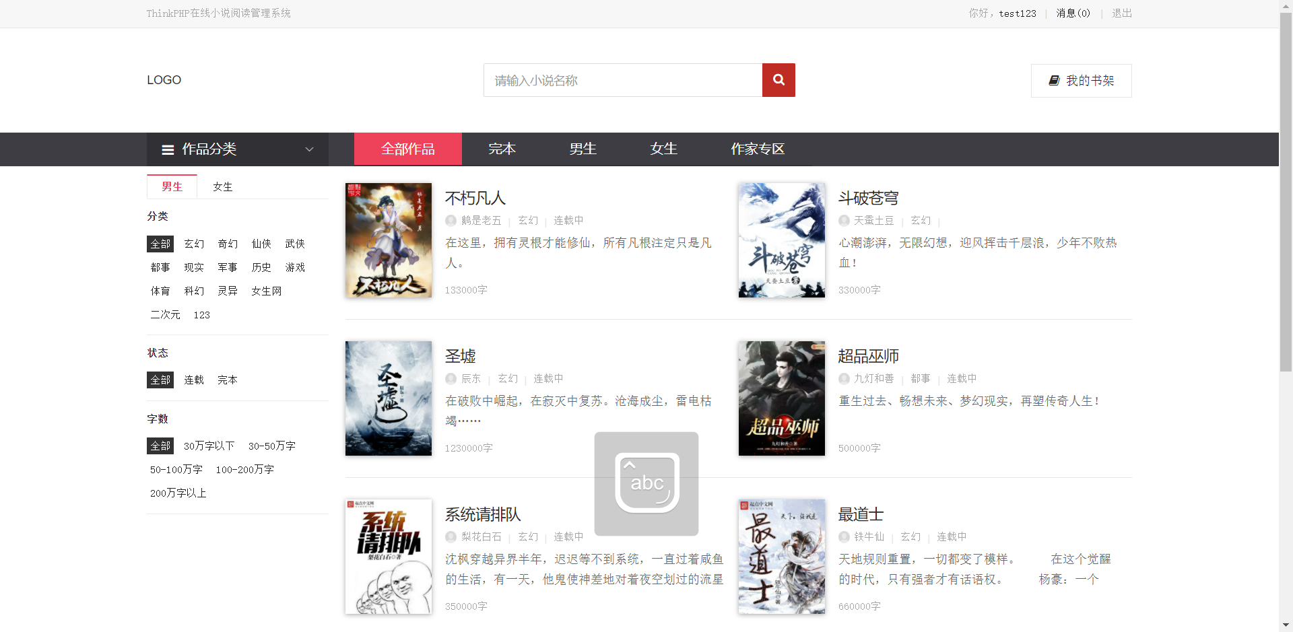Open 我的书架 bookshelf button
Viewport: 1293px width, 632px height.
1081,81
